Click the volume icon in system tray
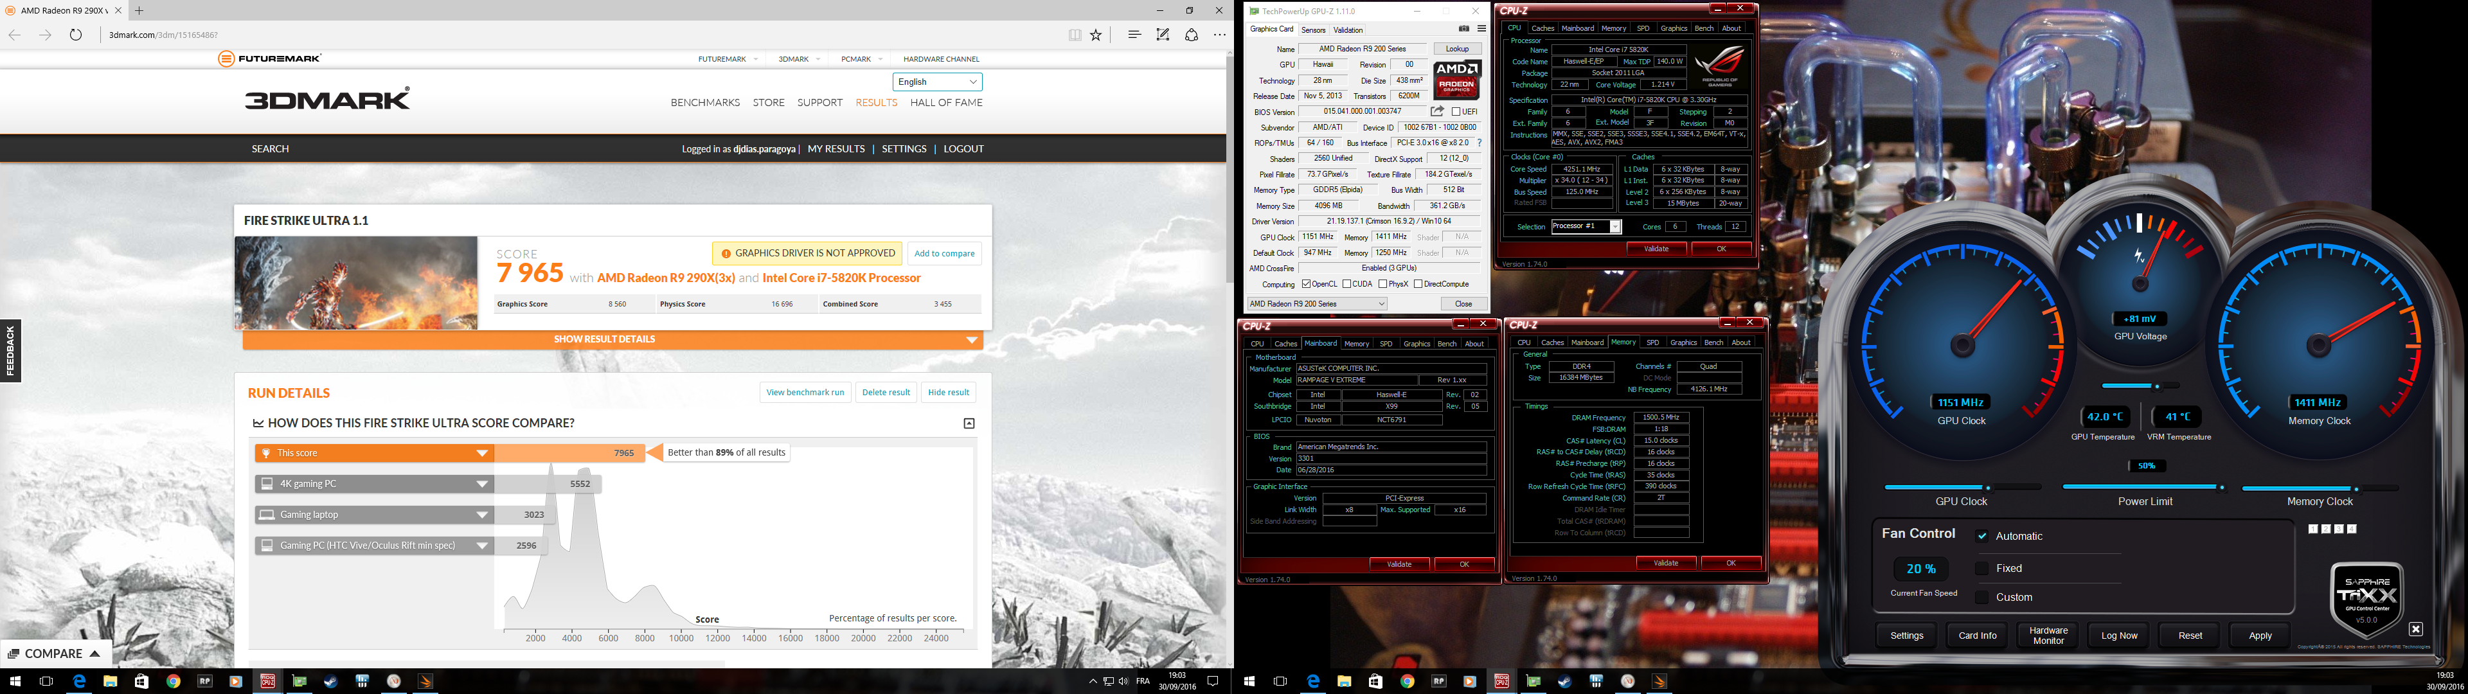The height and width of the screenshot is (694, 2468). pyautogui.click(x=1123, y=682)
